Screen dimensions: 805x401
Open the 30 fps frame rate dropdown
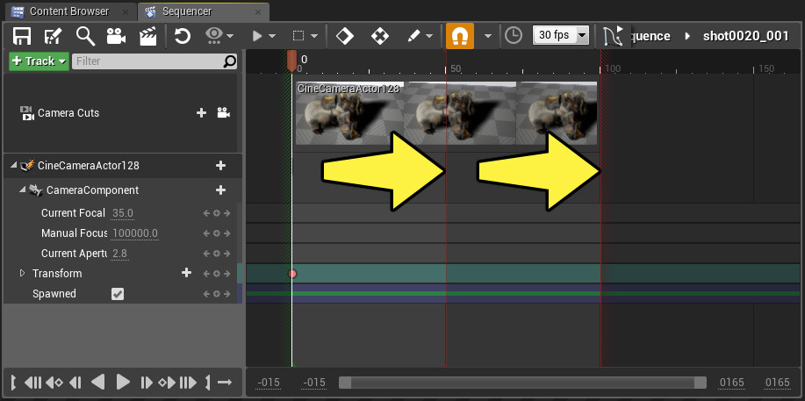[561, 36]
